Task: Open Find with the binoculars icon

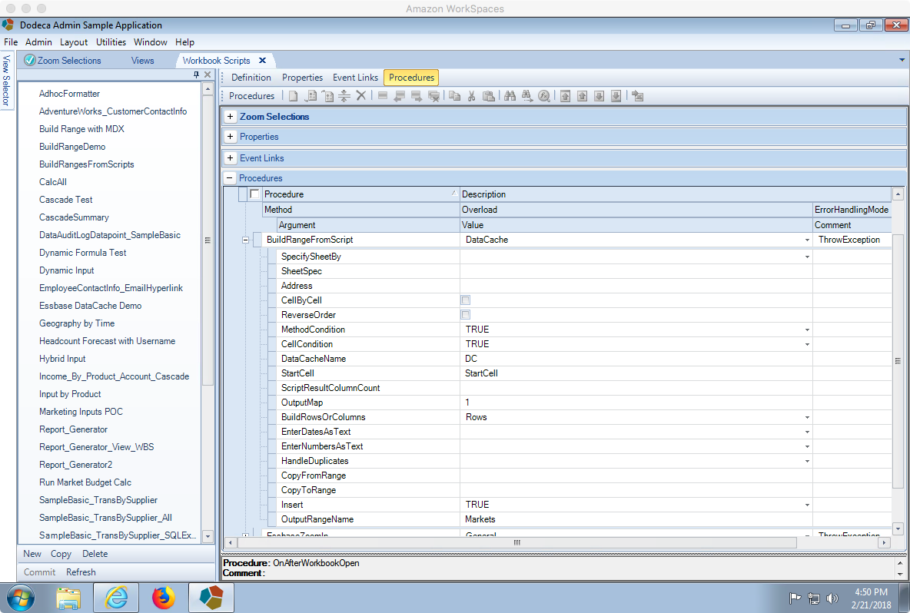Action: 510,96
